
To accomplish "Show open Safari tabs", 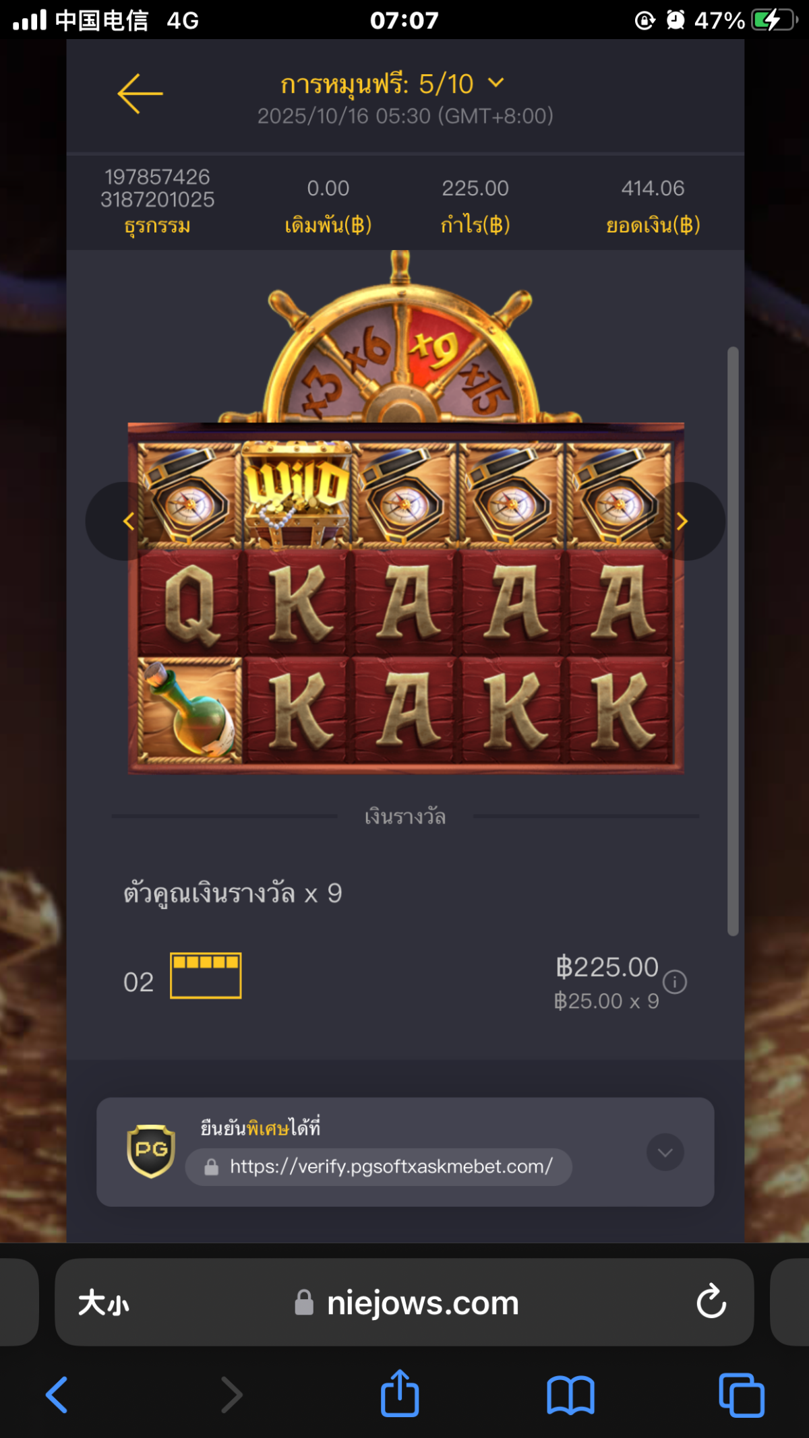I will tap(742, 1395).
